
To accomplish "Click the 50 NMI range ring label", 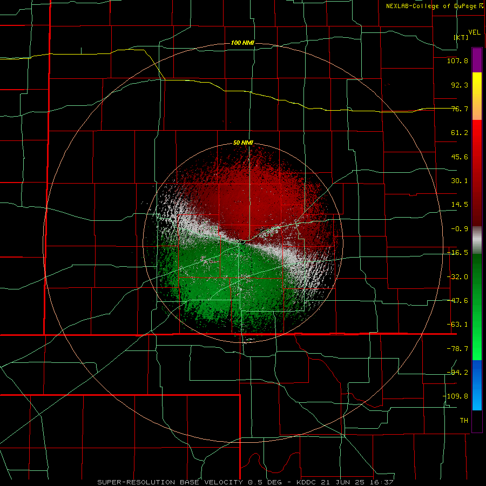I will 243,143.
